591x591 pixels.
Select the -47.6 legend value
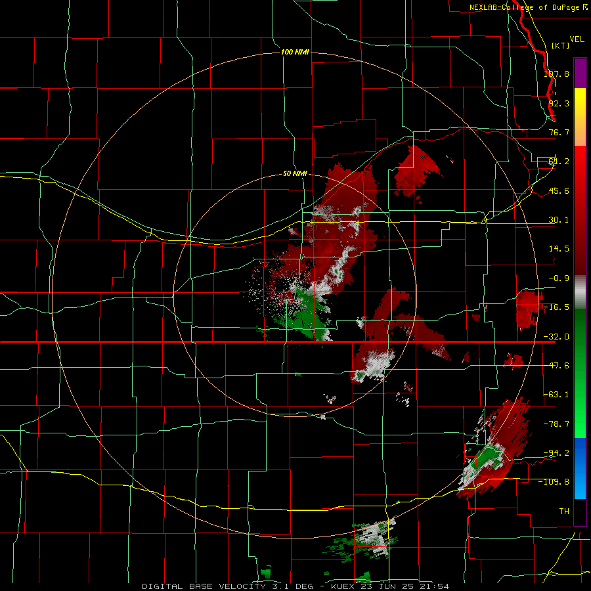(x=556, y=366)
